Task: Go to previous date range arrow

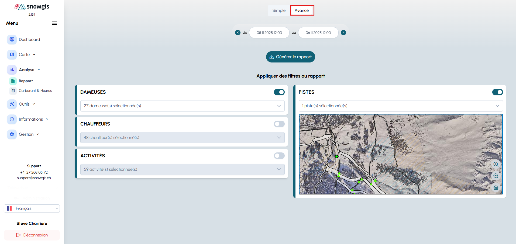Action: 238,33
